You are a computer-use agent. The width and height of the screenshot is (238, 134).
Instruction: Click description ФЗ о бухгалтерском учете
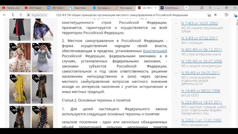[201, 54]
